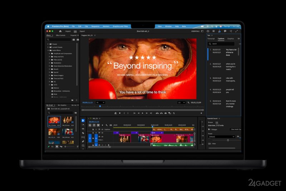Switch to the Transcript tab
Screen dimensions: 286x191
click(x=211, y=39)
